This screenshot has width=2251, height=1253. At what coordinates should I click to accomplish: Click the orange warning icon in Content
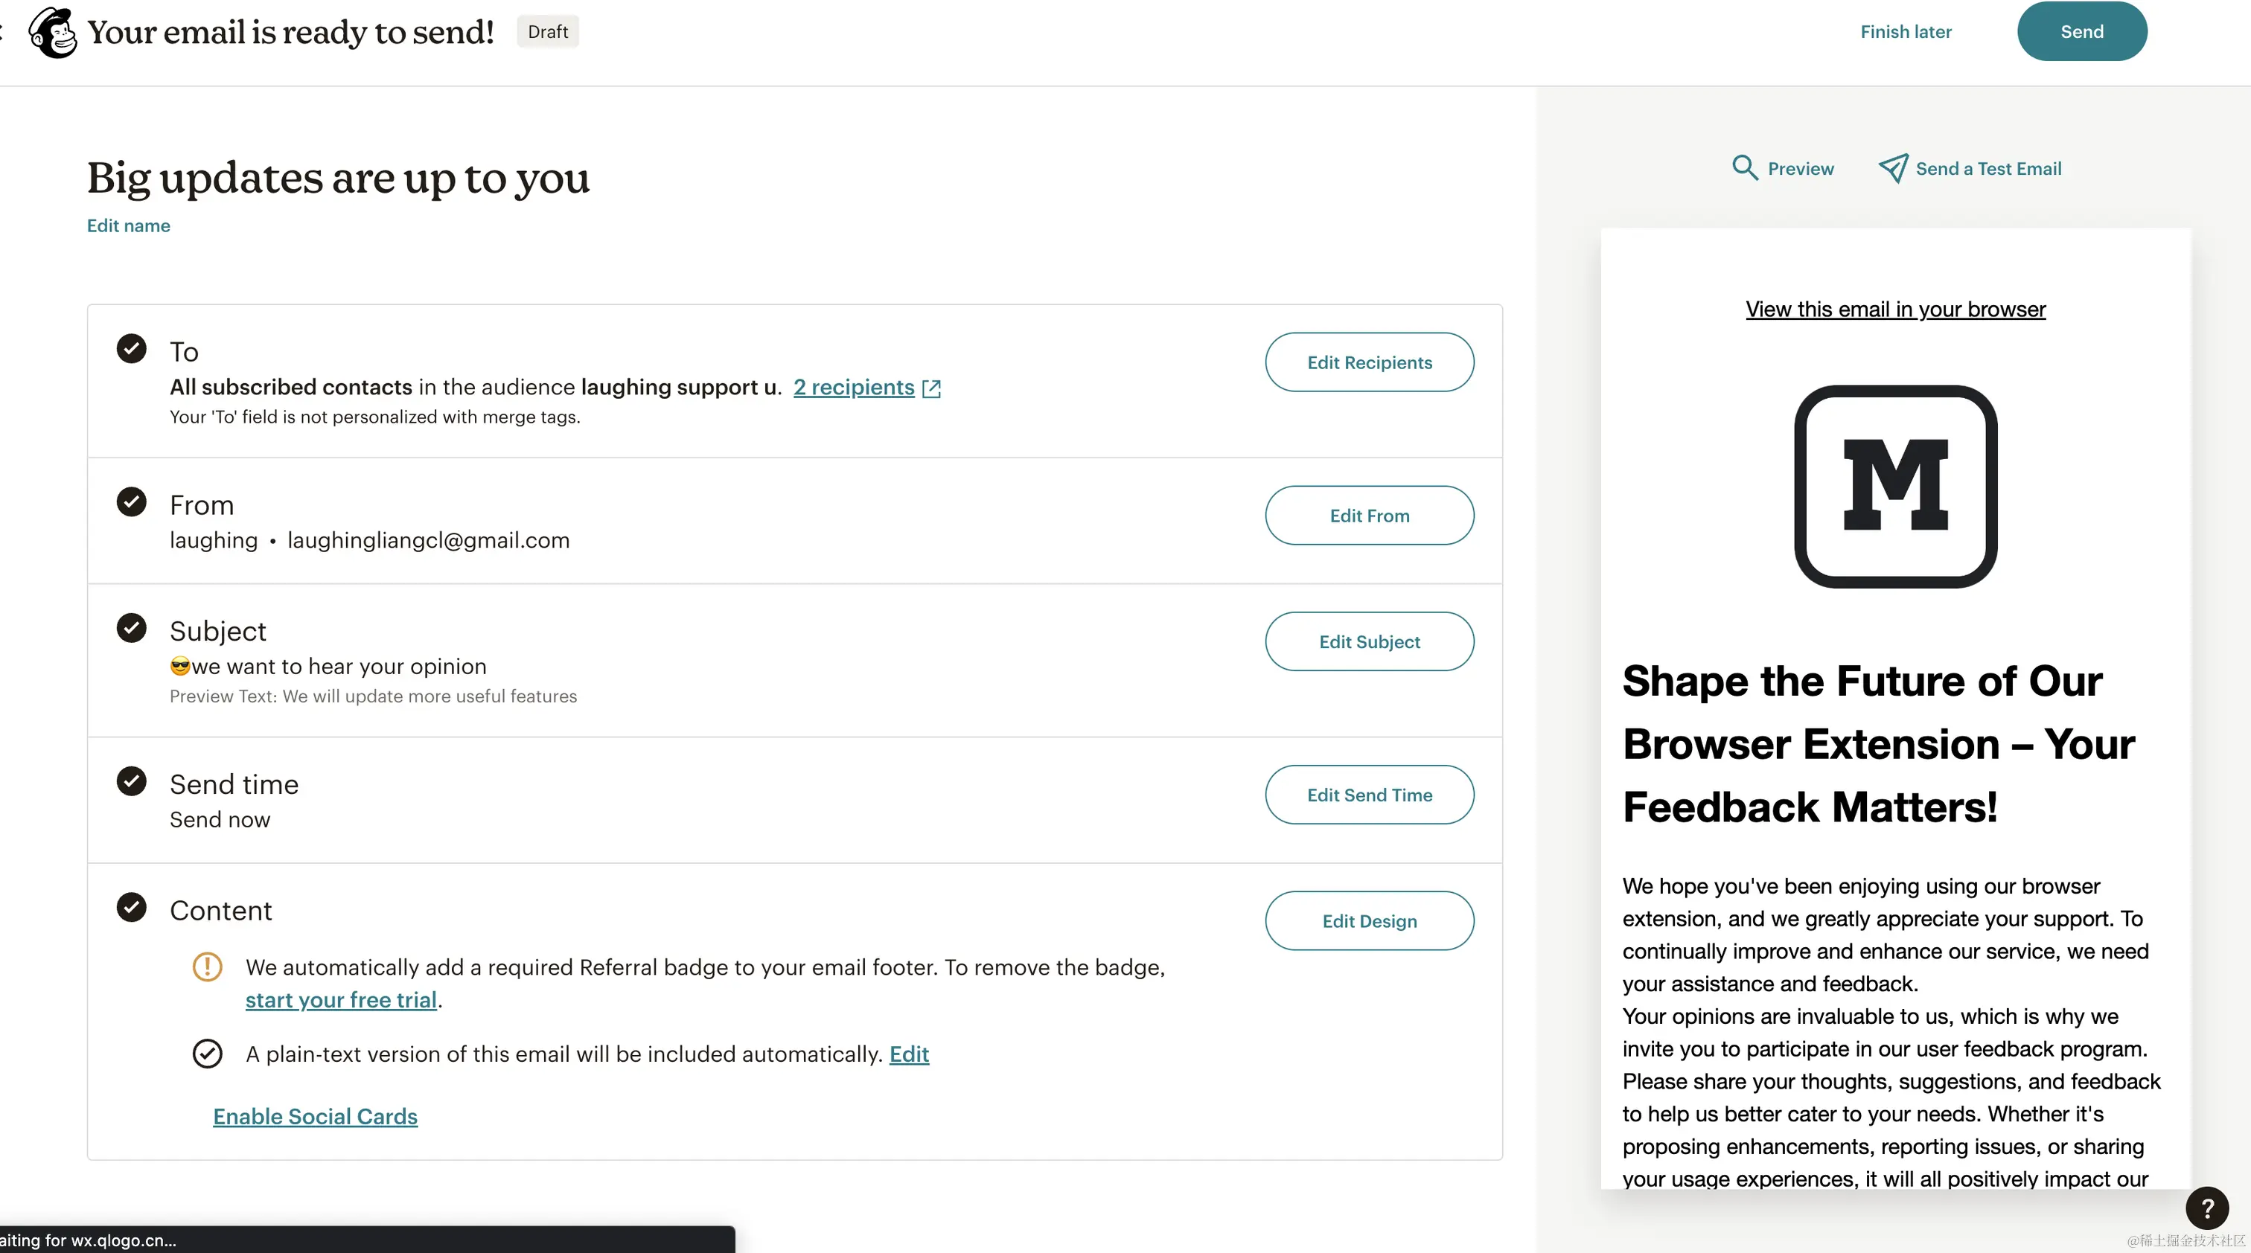pyautogui.click(x=207, y=967)
